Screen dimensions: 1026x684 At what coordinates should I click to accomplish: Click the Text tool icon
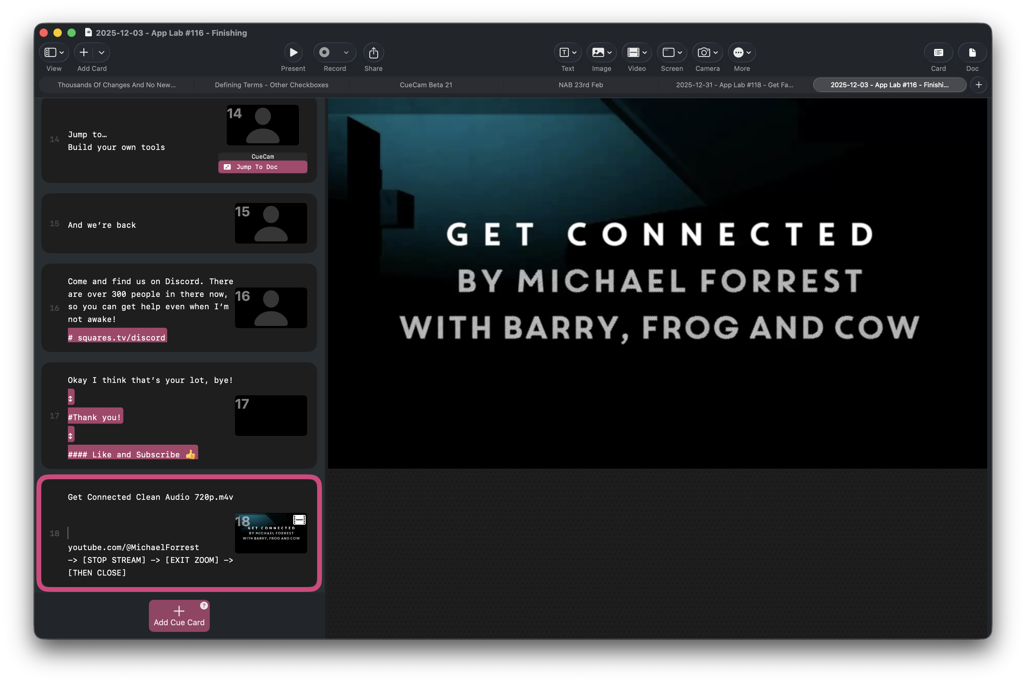pos(564,52)
